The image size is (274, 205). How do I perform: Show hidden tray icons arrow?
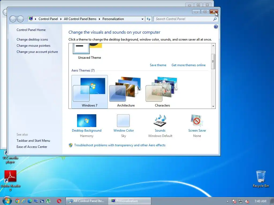(x=227, y=201)
